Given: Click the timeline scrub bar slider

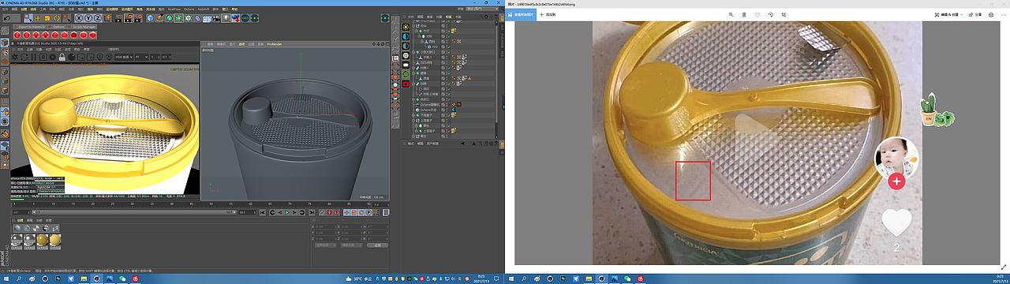Looking at the screenshot, I should click(133, 212).
